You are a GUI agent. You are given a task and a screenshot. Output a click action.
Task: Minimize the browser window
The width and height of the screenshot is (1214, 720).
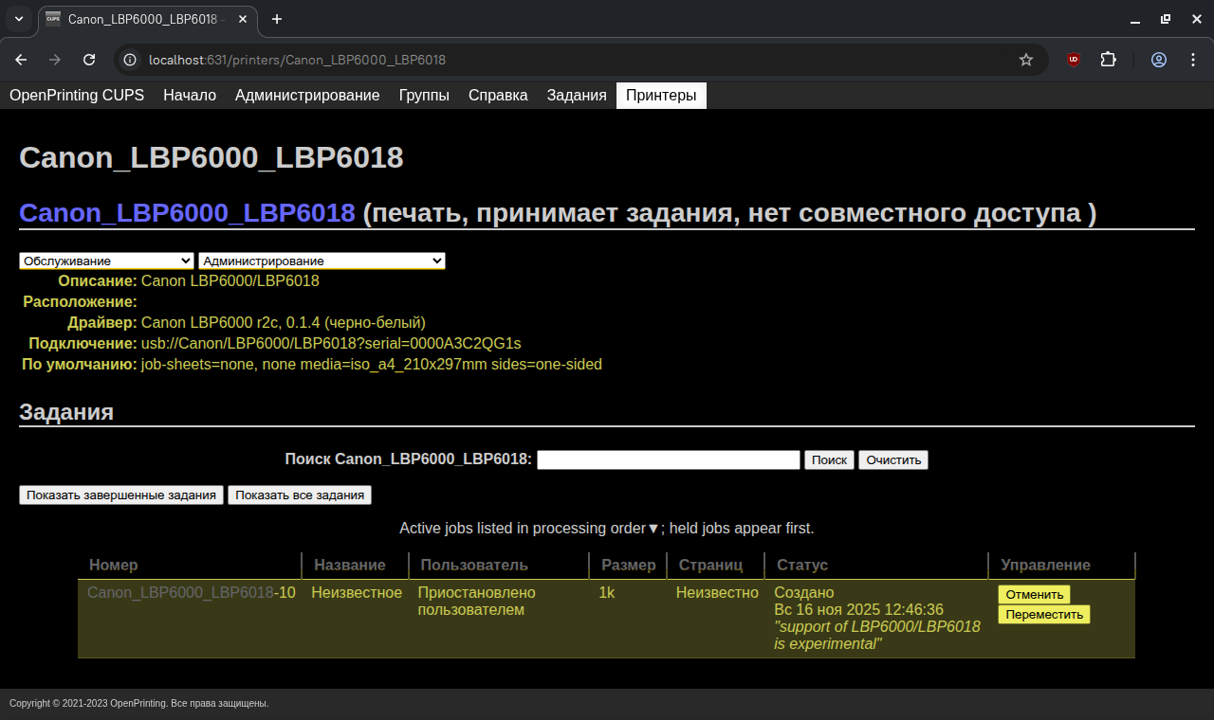[x=1135, y=19]
